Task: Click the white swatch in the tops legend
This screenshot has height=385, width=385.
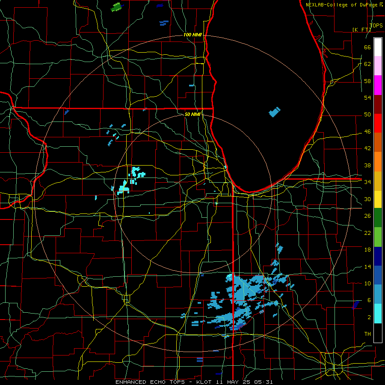Action: (x=378, y=47)
